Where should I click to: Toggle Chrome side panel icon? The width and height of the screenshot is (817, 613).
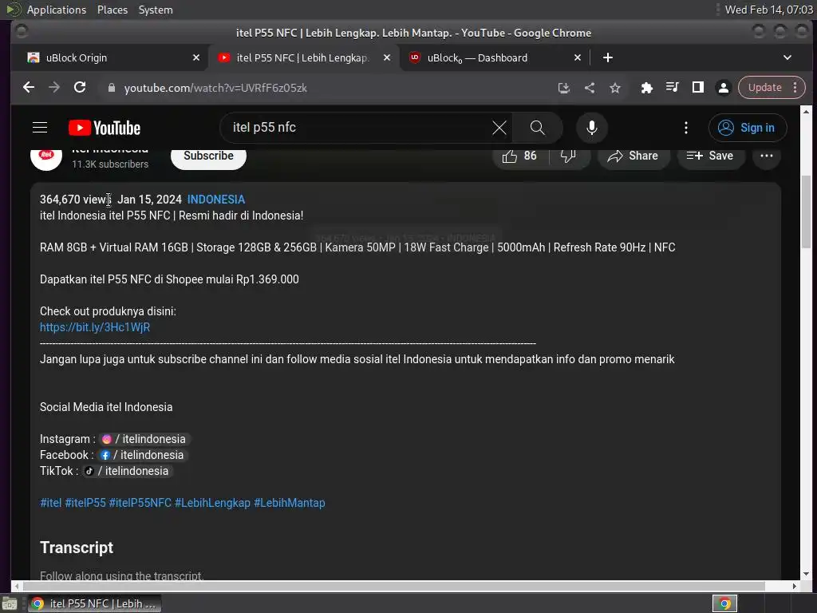697,88
